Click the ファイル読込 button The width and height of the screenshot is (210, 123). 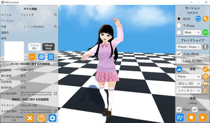(x=35, y=47)
